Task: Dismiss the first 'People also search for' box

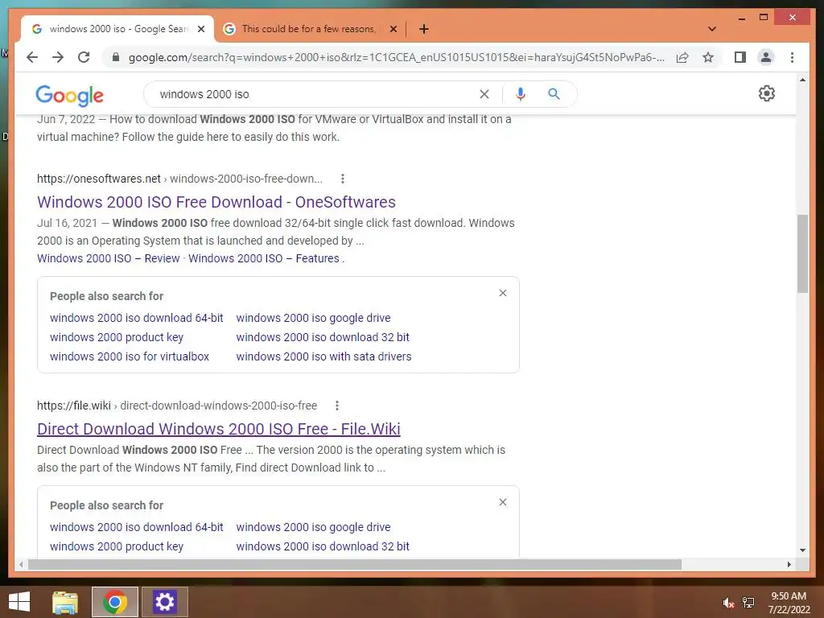Action: tap(503, 293)
